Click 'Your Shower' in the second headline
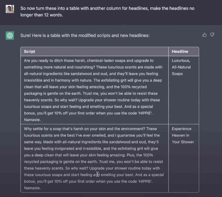The width and height of the screenshot is (222, 197). click(183, 142)
